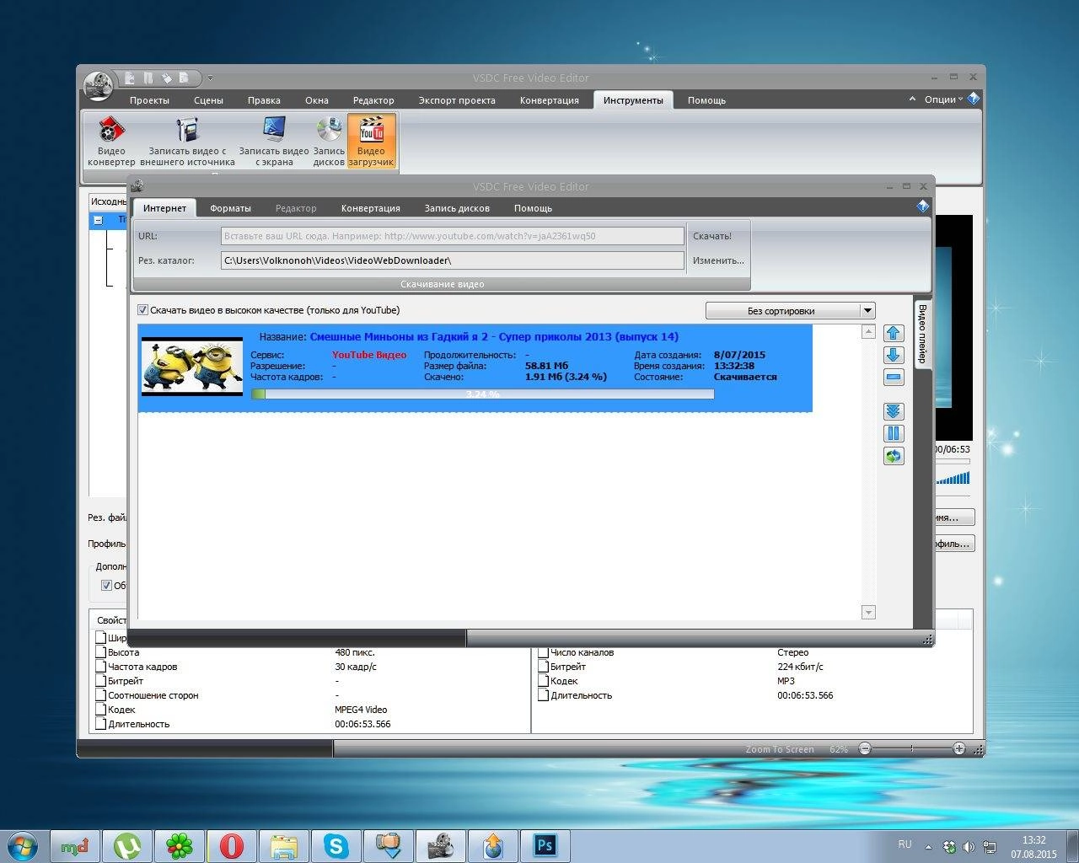This screenshot has height=863, width=1079.
Task: Open uTorrent from the taskbar
Action: 127,845
